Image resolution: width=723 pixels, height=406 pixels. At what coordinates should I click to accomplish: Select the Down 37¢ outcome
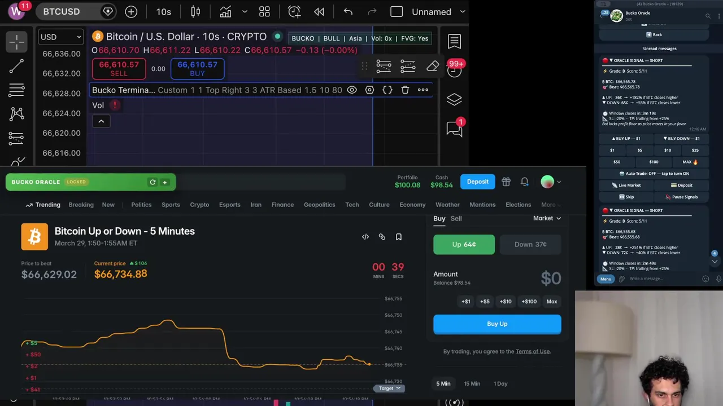tap(530, 244)
